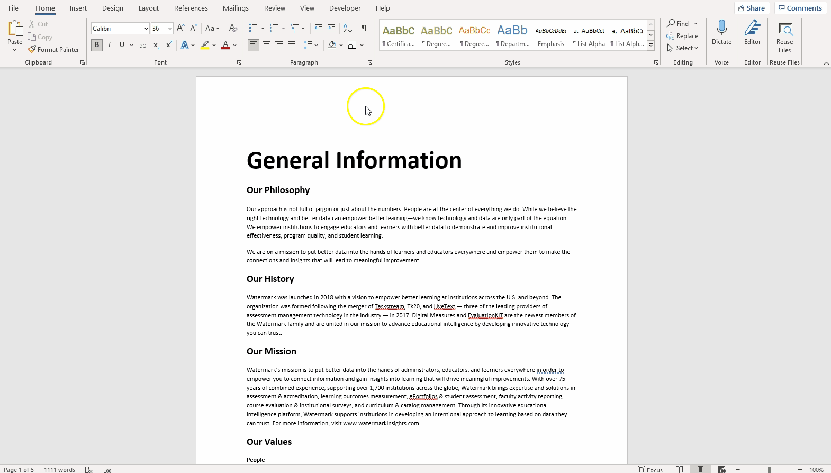Click the zoom slider handle
The height and width of the screenshot is (473, 831).
[769, 470]
